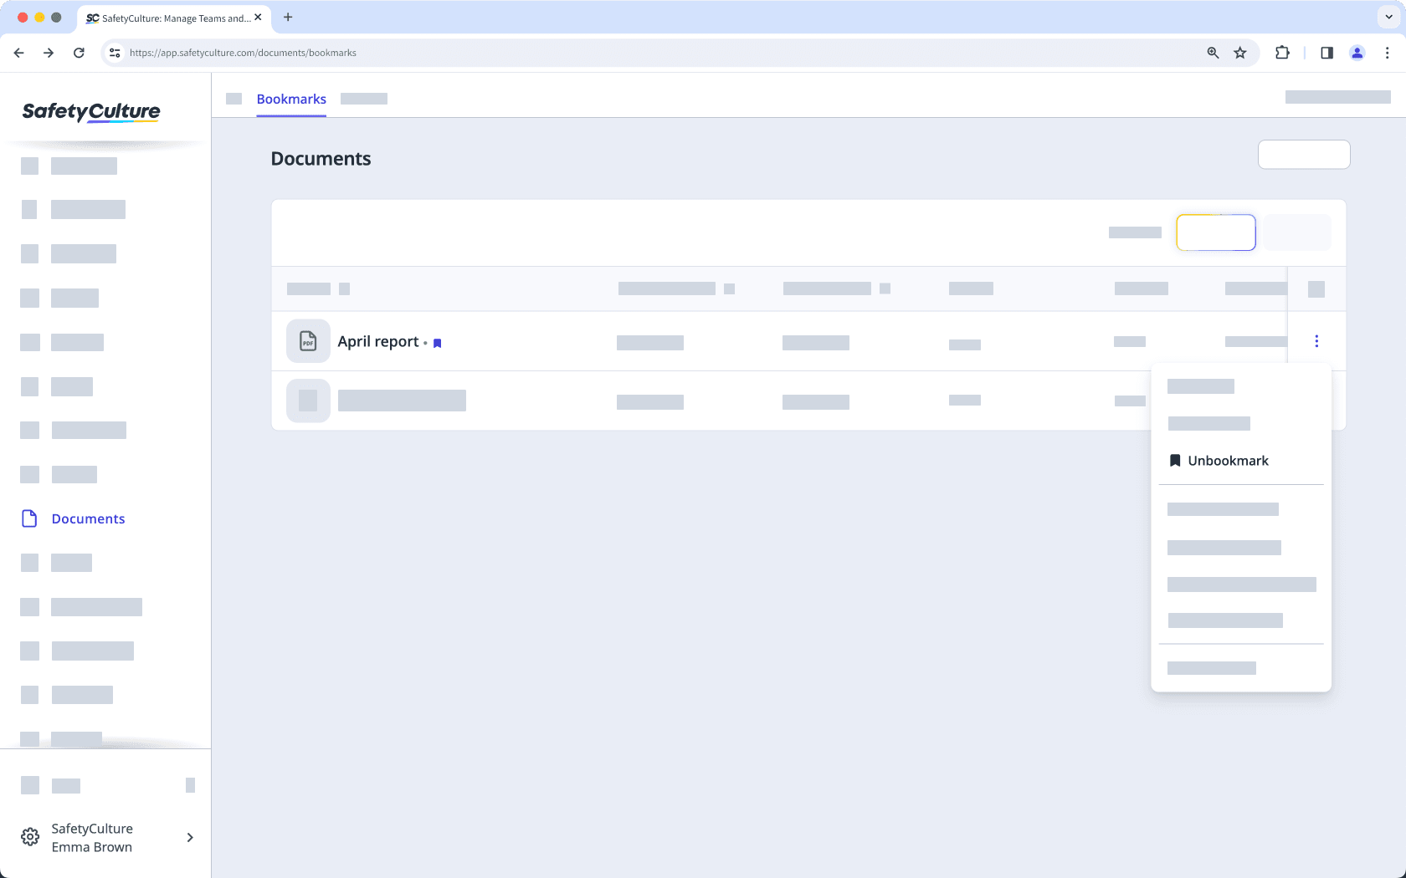Open the browser extensions puzzle icon
This screenshot has width=1406, height=878.
tap(1281, 53)
